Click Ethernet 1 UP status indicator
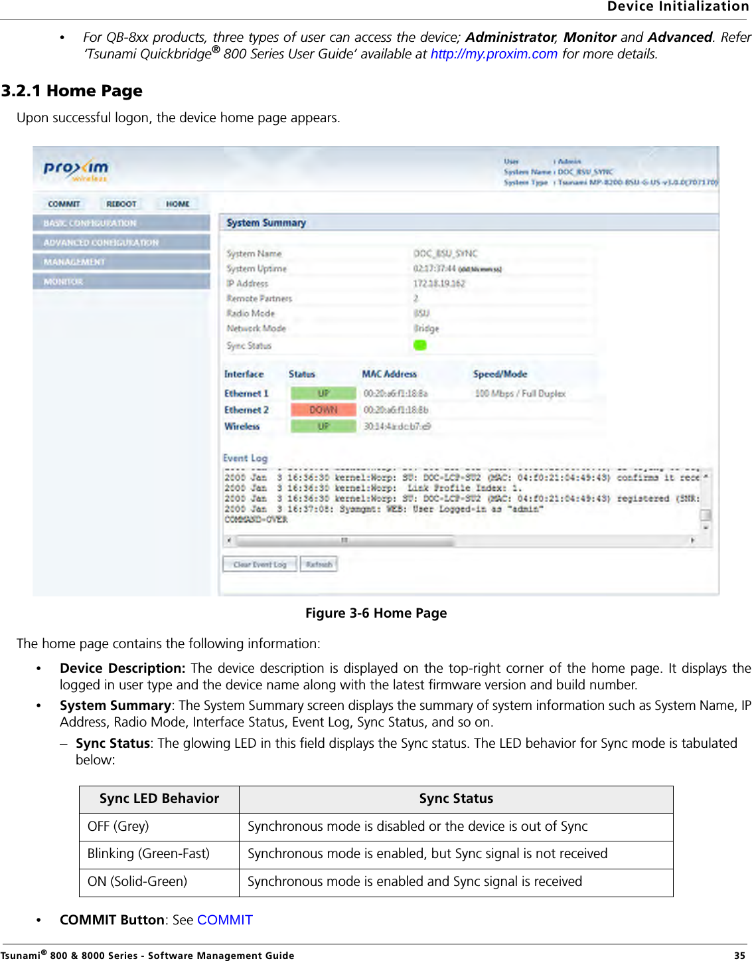 point(323,393)
